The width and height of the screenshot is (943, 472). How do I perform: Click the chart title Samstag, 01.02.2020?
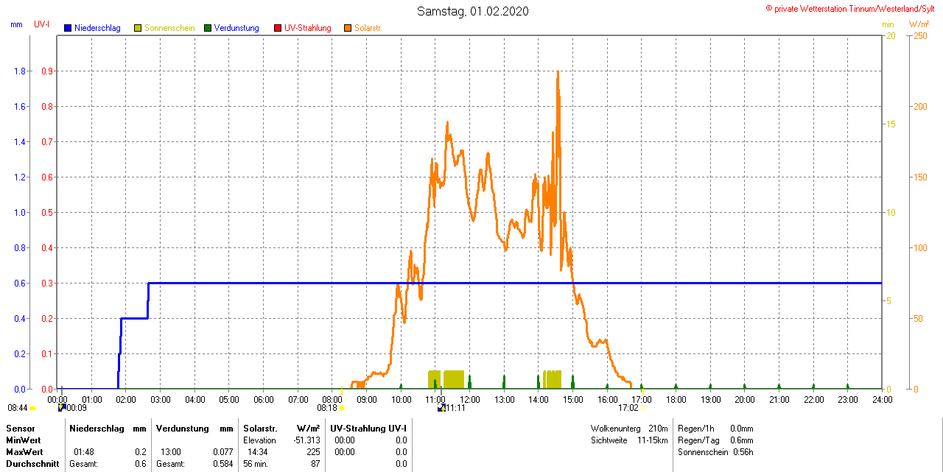tap(472, 11)
